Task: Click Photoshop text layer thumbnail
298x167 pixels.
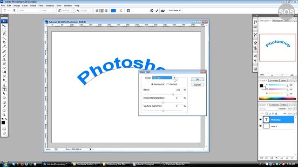Action: pyautogui.click(x=266, y=120)
